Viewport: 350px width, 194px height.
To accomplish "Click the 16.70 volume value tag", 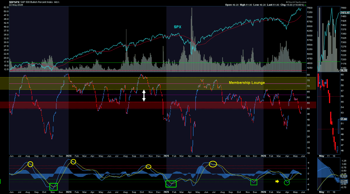I will [x=344, y=70].
